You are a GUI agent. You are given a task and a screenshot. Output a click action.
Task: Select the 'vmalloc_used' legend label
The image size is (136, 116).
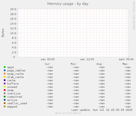(x=17, y=103)
